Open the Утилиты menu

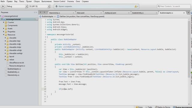click(70, 1)
